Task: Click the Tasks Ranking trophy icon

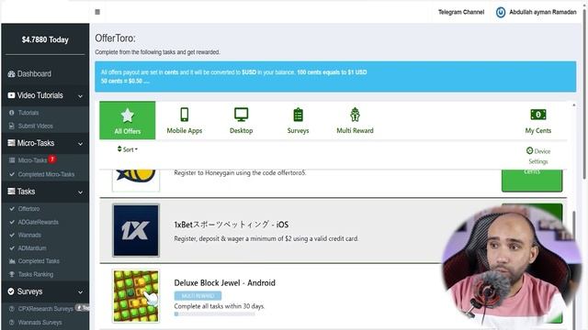Action: [12, 274]
